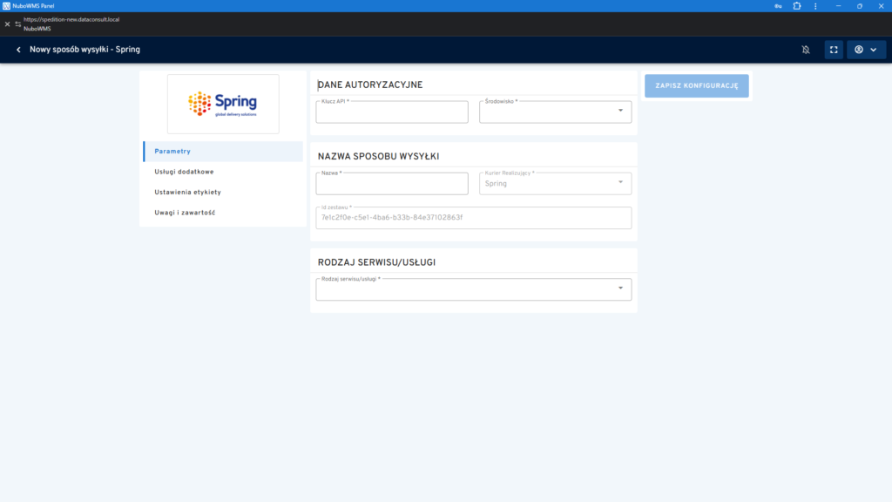Viewport: 892px width, 502px height.
Task: Focus the Nazwa text field
Action: coord(392,184)
